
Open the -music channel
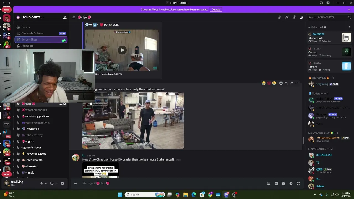(x=41, y=173)
